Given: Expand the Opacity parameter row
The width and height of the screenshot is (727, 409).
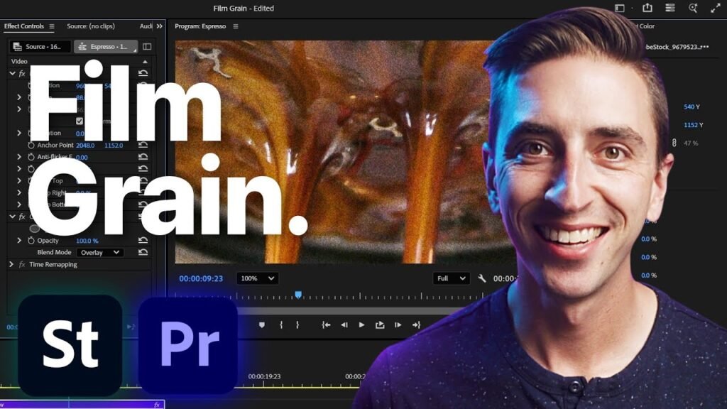Looking at the screenshot, I should [x=19, y=241].
